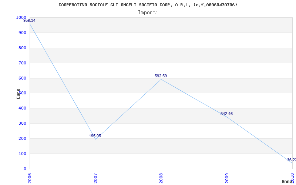Click the 400 y-axis value
296x185 pixels.
(22, 108)
